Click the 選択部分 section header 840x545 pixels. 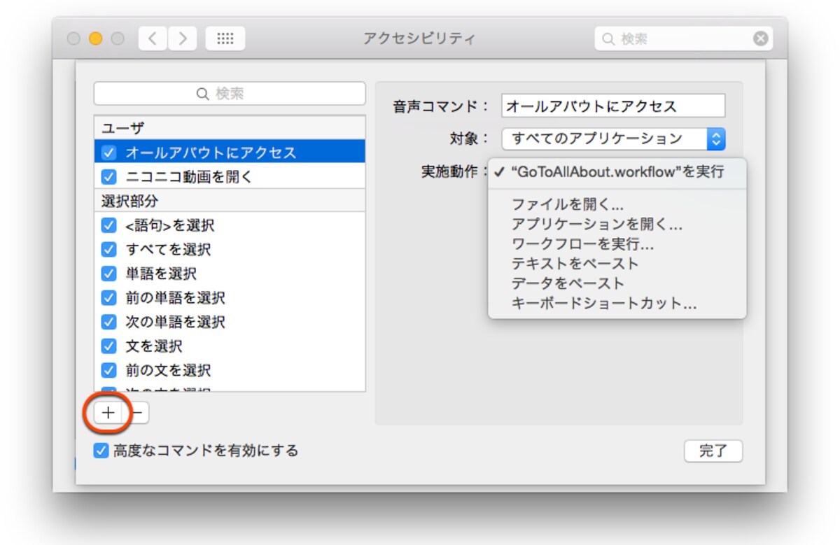(230, 201)
